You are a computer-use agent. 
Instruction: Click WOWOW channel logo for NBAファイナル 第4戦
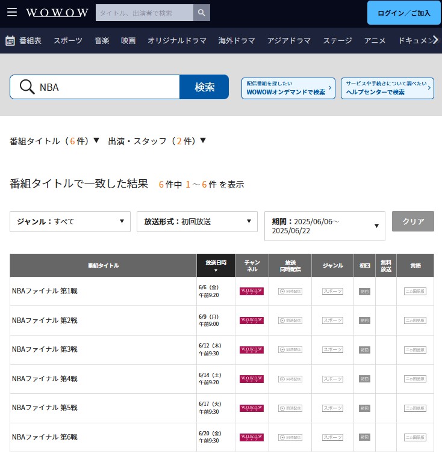pos(252,379)
